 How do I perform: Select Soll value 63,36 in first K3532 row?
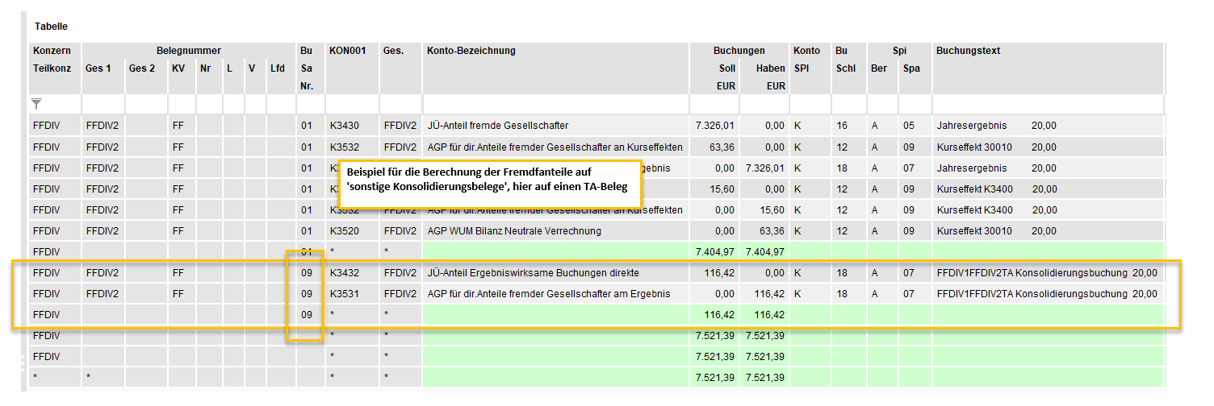(x=721, y=147)
